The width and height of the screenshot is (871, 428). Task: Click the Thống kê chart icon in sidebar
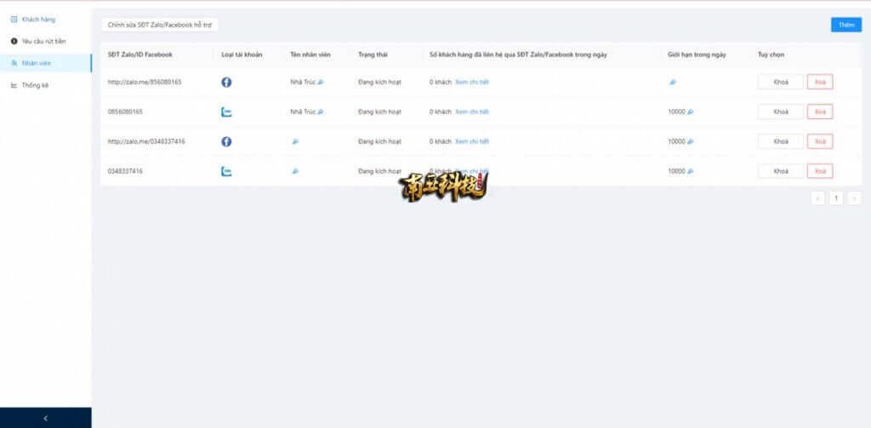tap(14, 85)
